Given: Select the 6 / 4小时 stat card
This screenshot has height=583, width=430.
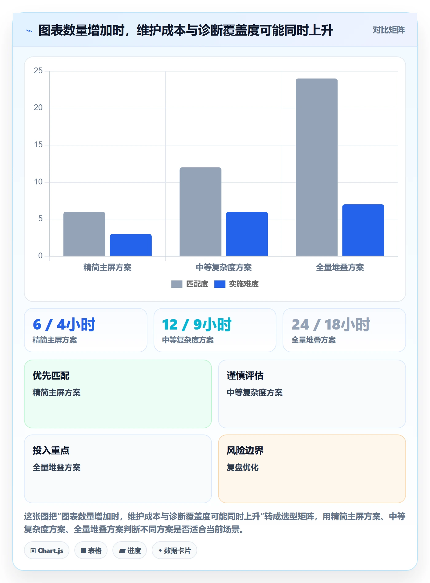Looking at the screenshot, I should (x=86, y=330).
